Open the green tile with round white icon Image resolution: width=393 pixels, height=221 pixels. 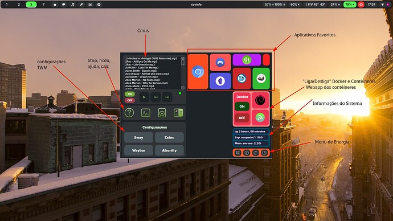pos(261,79)
